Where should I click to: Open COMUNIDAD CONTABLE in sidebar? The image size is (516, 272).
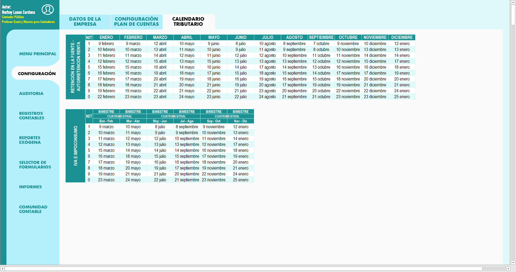pyautogui.click(x=33, y=209)
